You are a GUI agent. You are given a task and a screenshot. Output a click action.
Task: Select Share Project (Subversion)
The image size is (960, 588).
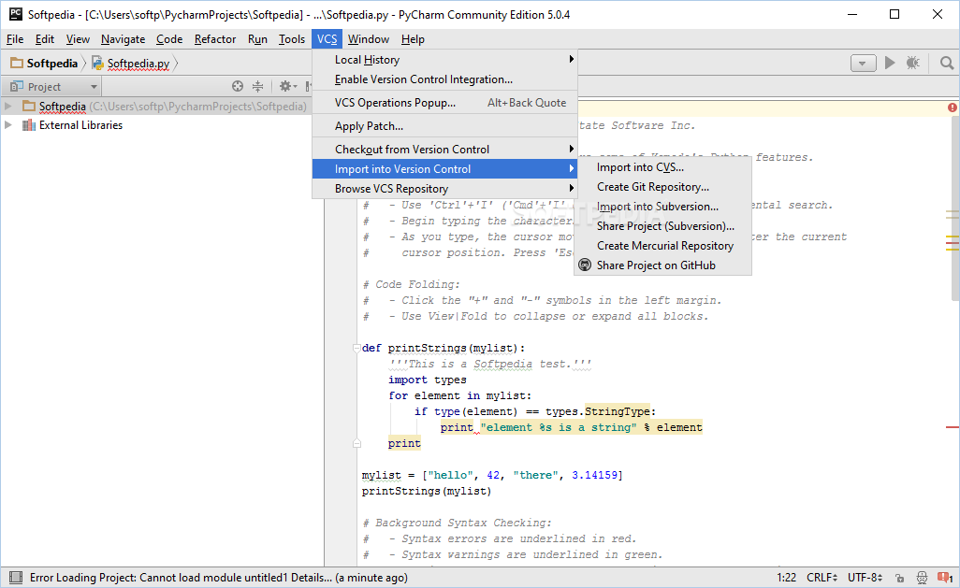[662, 226]
